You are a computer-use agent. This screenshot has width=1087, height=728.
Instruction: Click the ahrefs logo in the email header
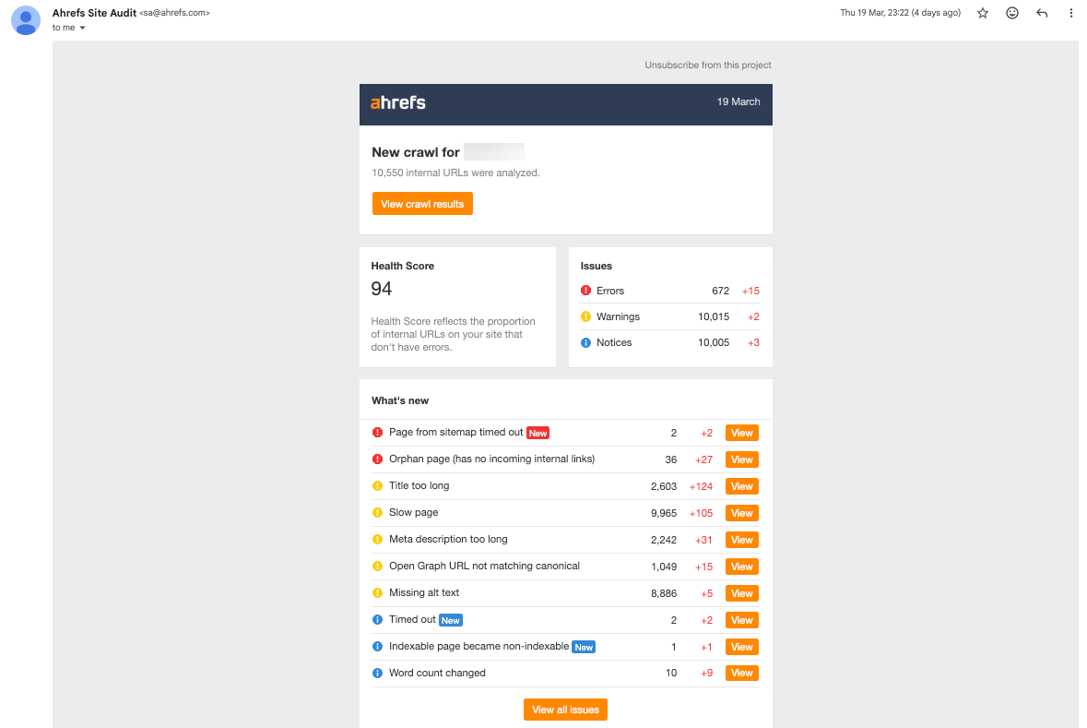click(x=396, y=103)
